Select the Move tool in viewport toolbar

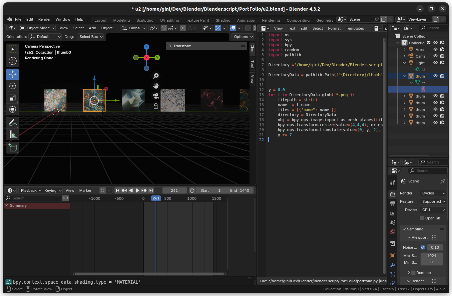click(x=12, y=74)
